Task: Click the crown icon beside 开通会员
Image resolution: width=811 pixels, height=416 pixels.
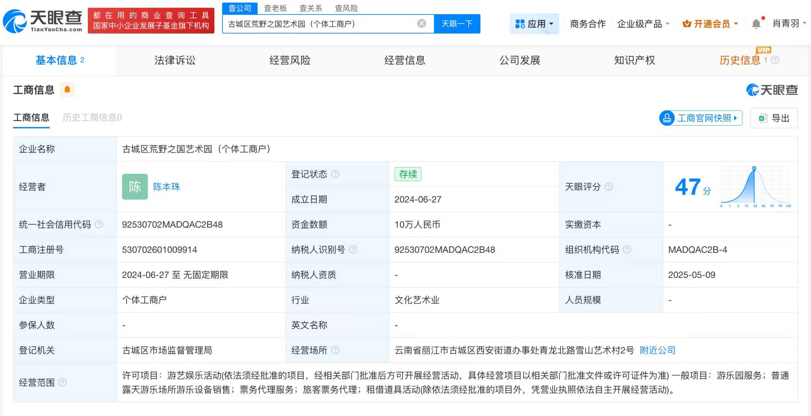Action: [x=686, y=23]
